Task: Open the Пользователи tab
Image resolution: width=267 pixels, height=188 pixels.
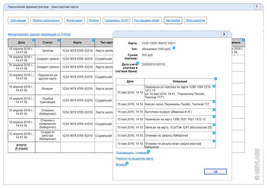Action: pyautogui.click(x=195, y=21)
